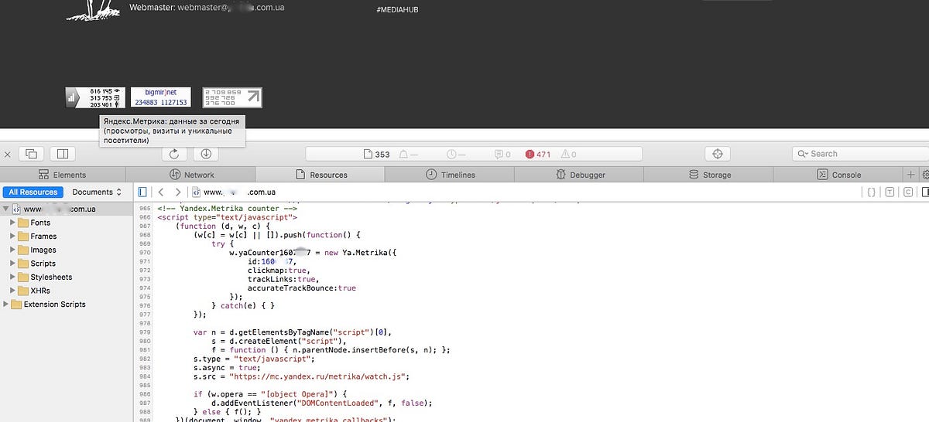Click the undock inspector window icon
929x422 pixels.
click(32, 154)
